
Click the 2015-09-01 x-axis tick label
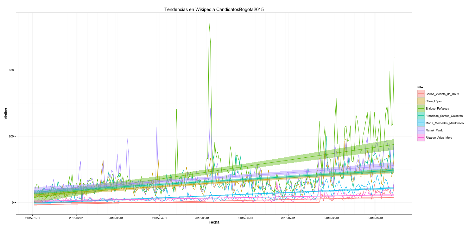375,218
